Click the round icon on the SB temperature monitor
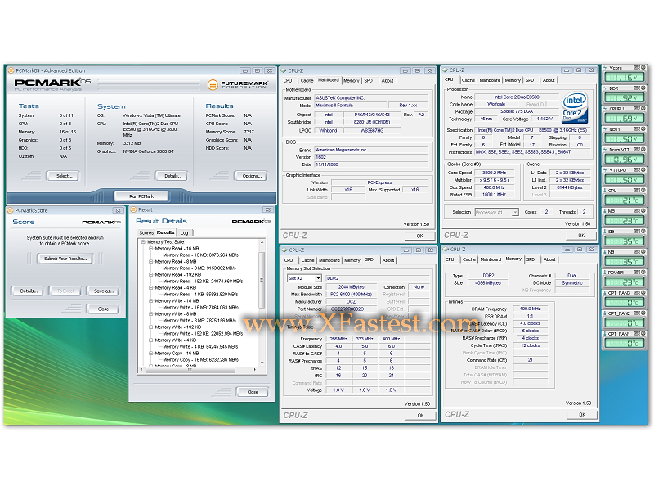The width and height of the screenshot is (654, 491). (x=643, y=232)
